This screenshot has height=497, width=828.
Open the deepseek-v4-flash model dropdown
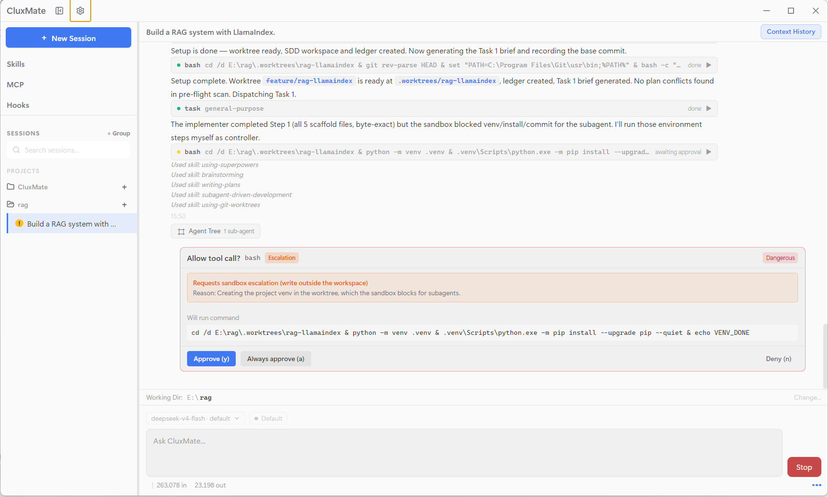tap(196, 418)
